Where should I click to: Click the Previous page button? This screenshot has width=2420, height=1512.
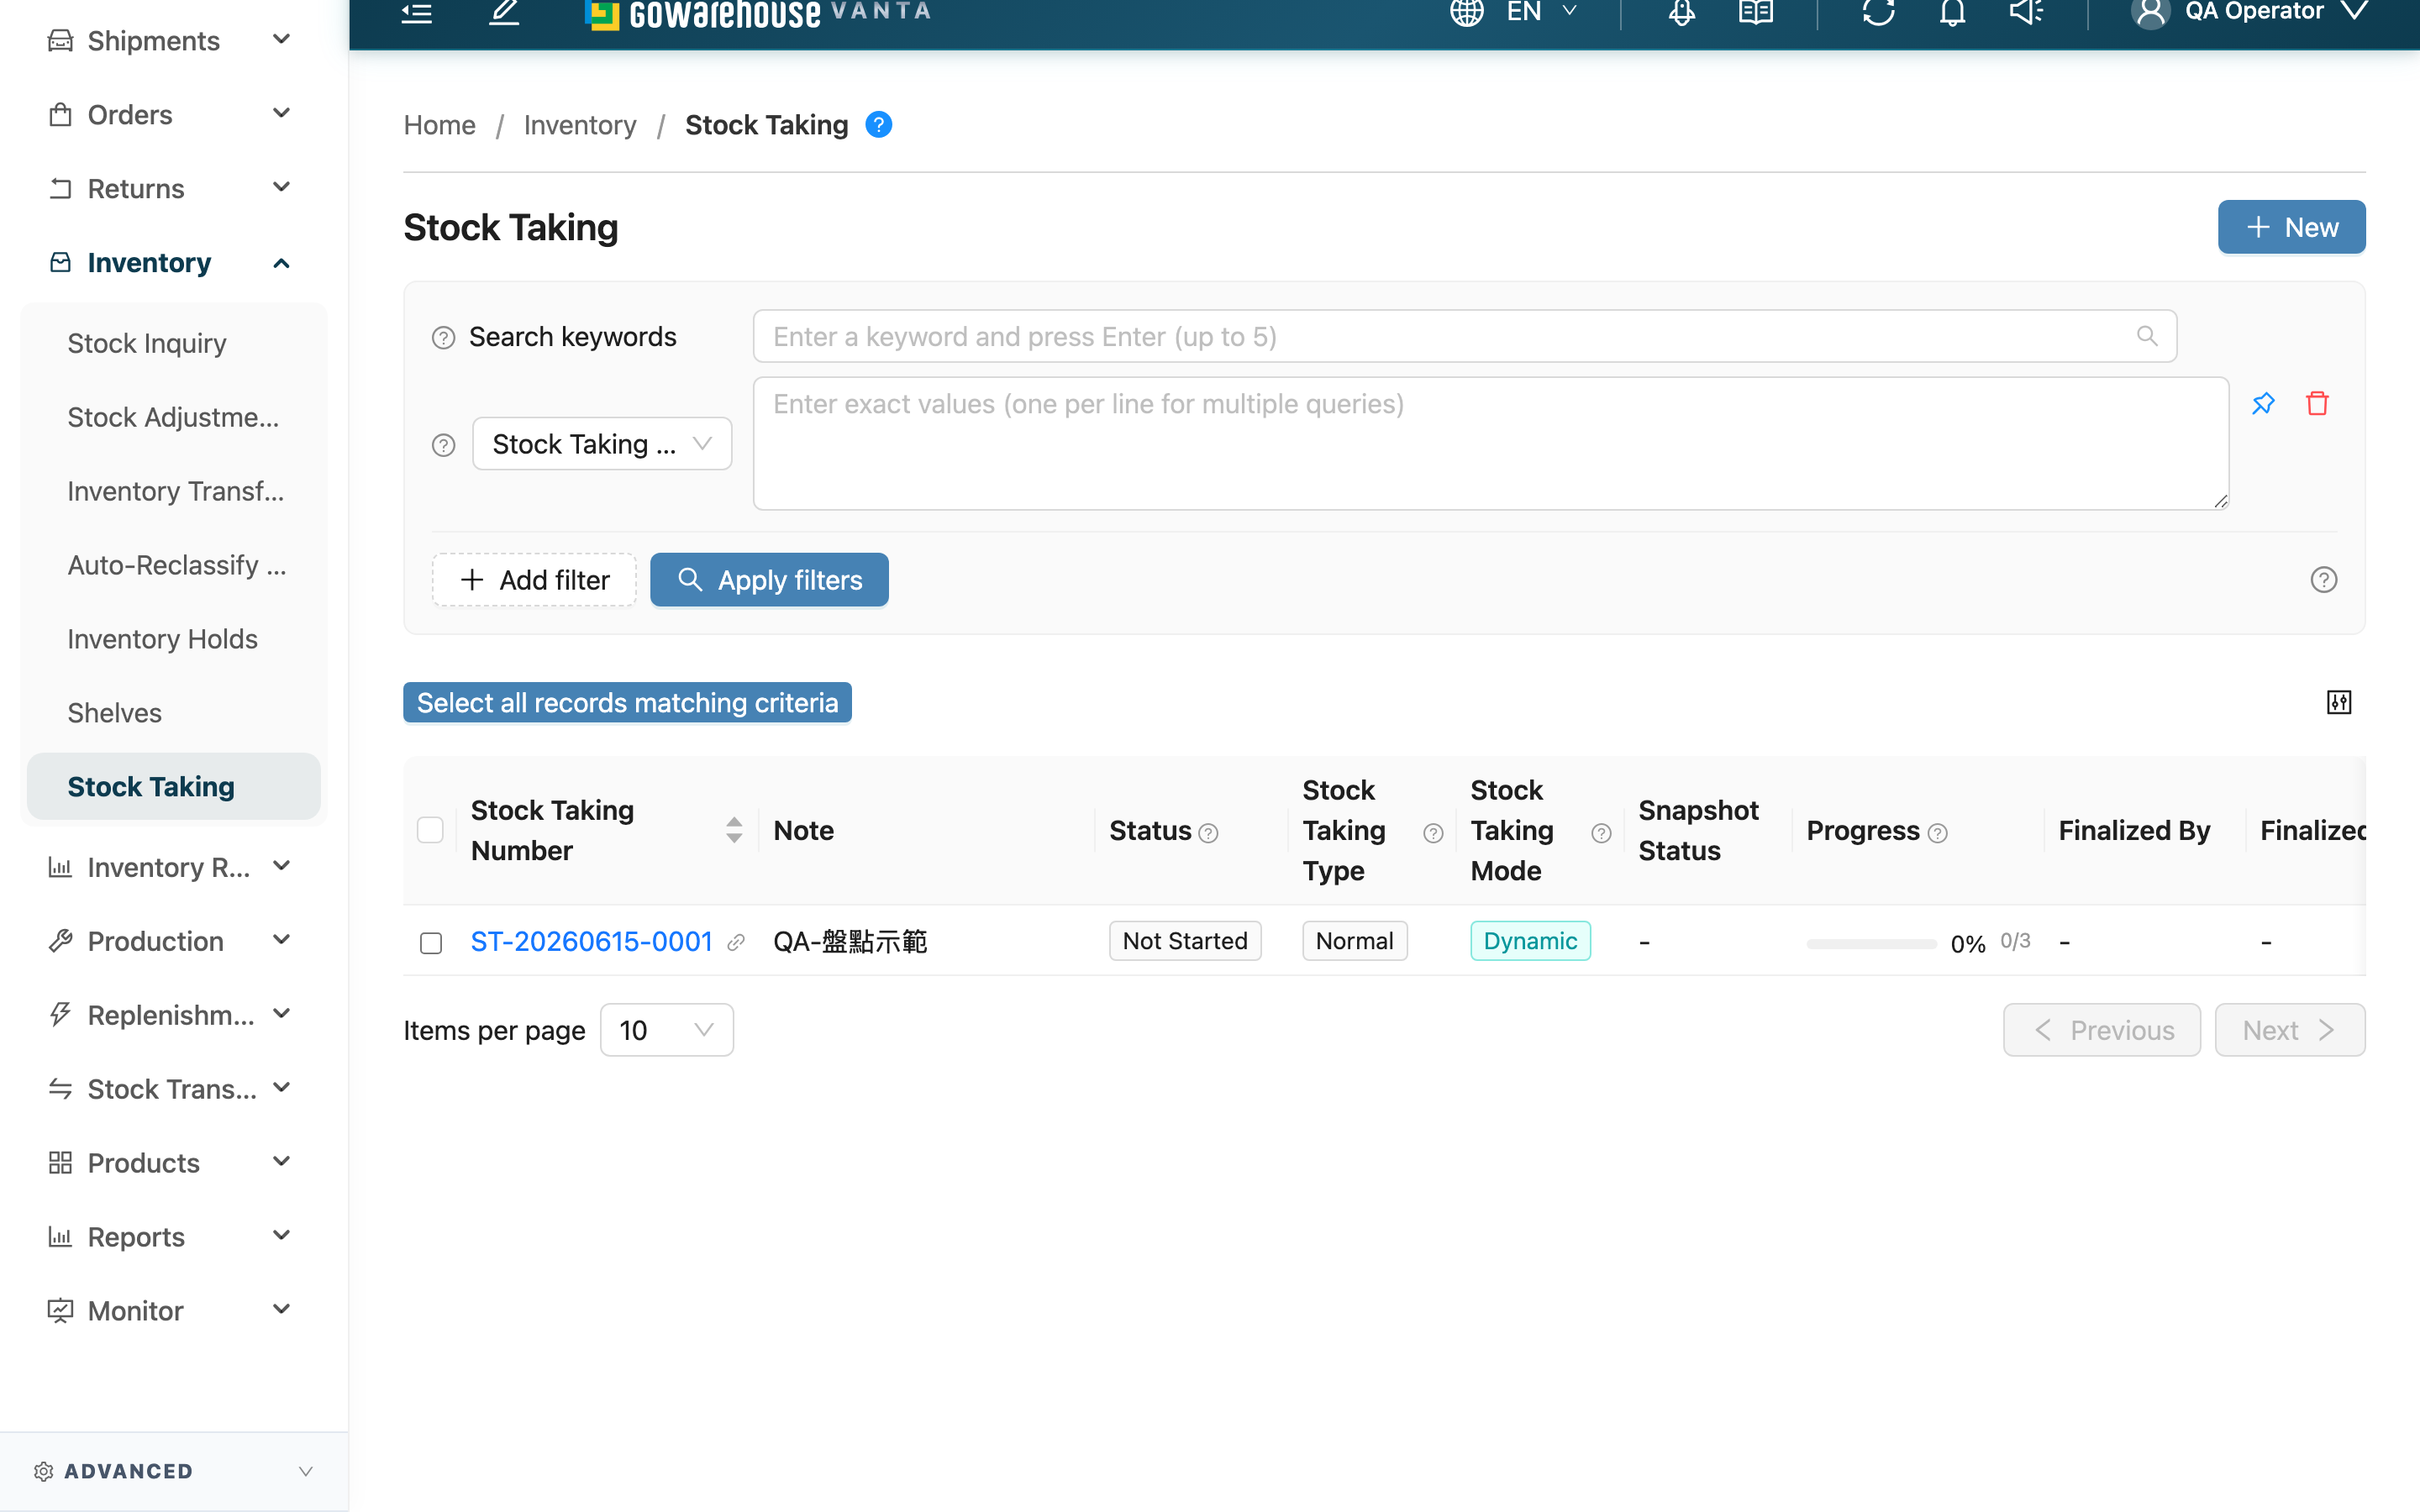(x=2102, y=1030)
